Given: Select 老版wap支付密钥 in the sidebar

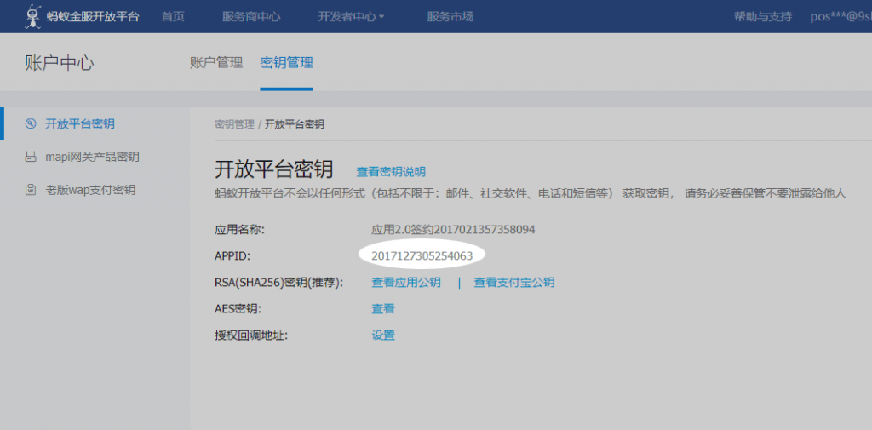Looking at the screenshot, I should pyautogui.click(x=90, y=190).
